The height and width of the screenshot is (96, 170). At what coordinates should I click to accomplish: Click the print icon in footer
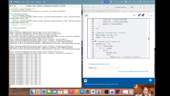150,80
